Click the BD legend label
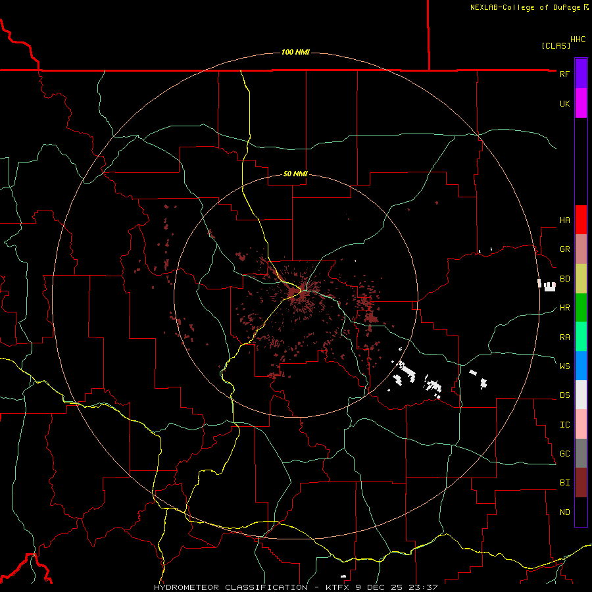 (564, 279)
